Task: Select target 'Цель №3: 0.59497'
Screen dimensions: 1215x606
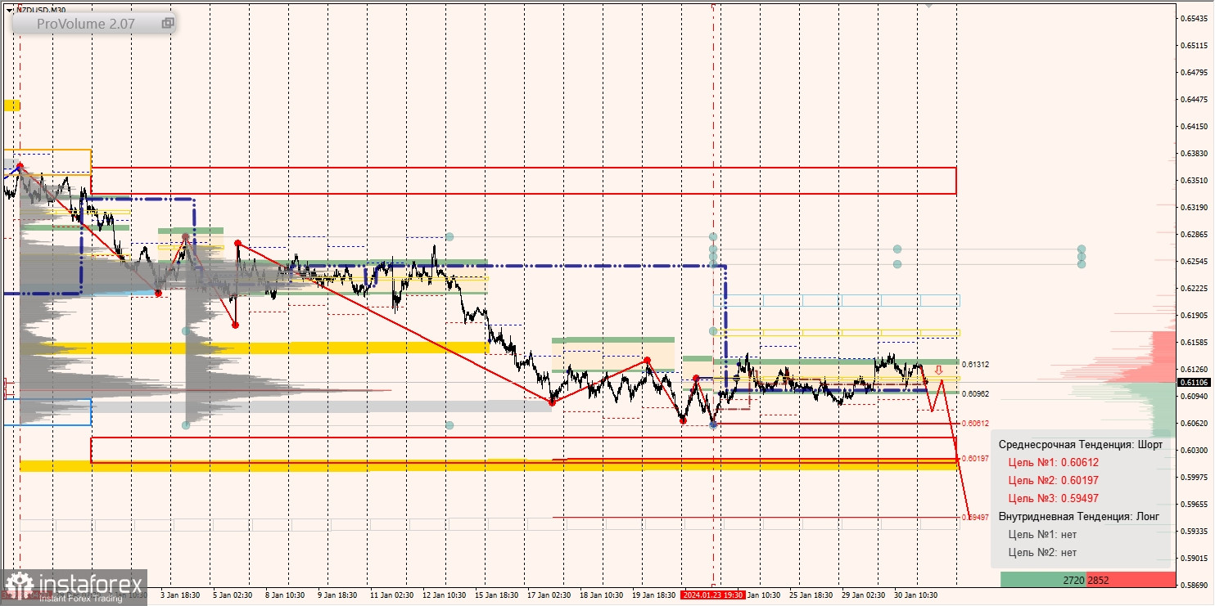Action: (1053, 498)
